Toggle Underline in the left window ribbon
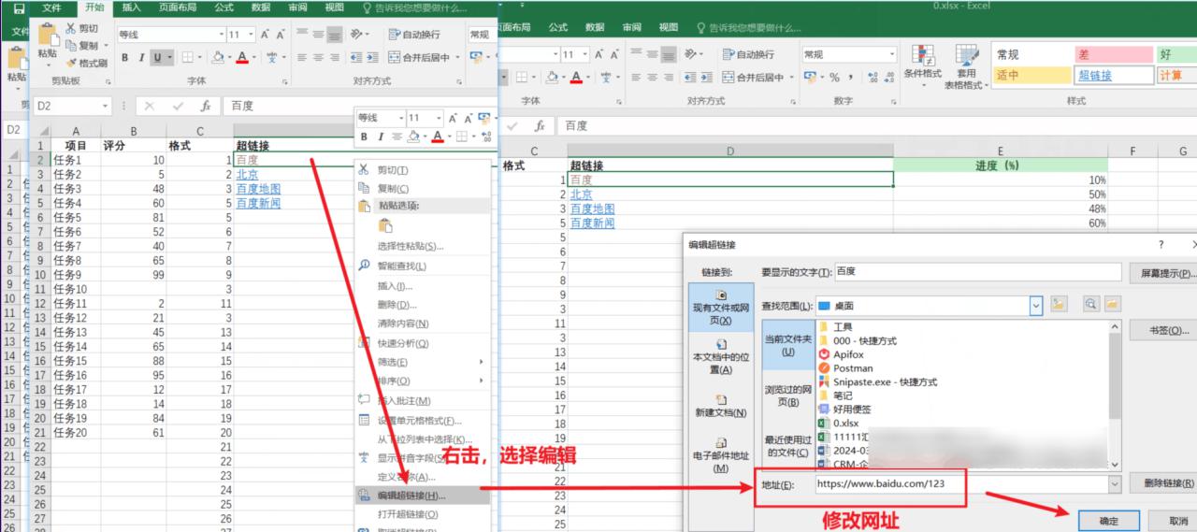Image resolution: width=1197 pixels, height=532 pixels. click(x=157, y=58)
